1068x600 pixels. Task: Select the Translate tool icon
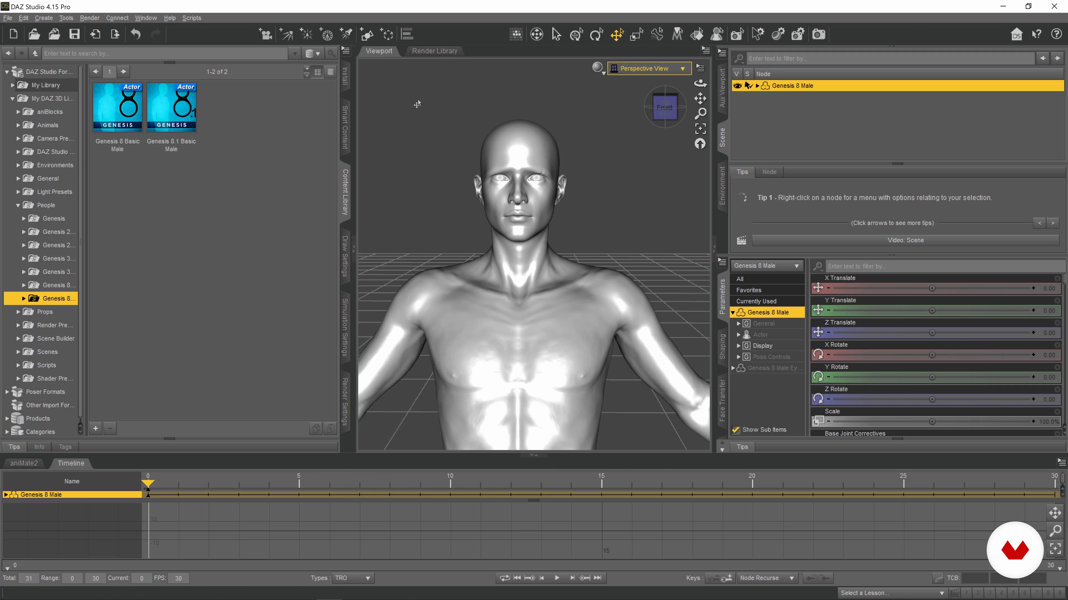coord(617,34)
